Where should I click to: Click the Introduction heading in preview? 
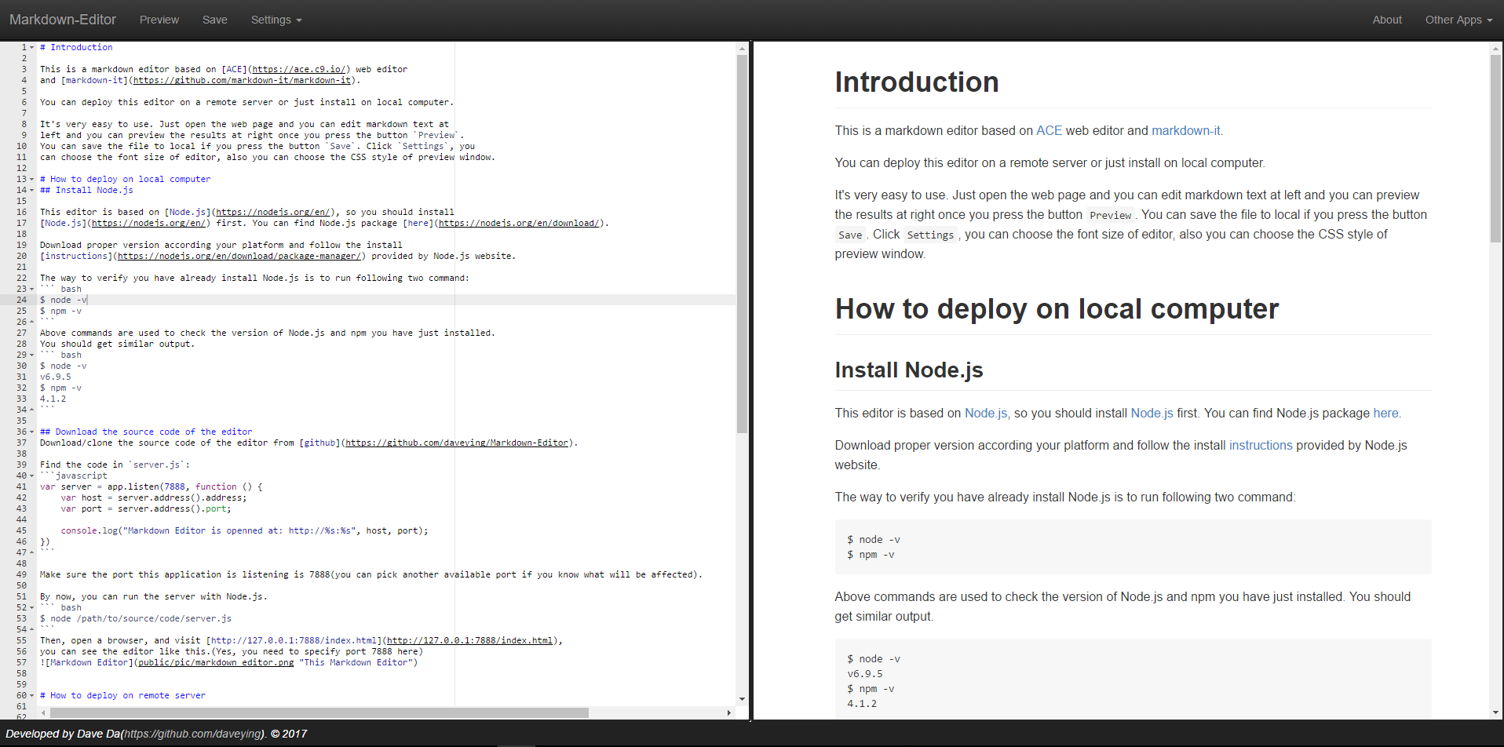(x=917, y=82)
